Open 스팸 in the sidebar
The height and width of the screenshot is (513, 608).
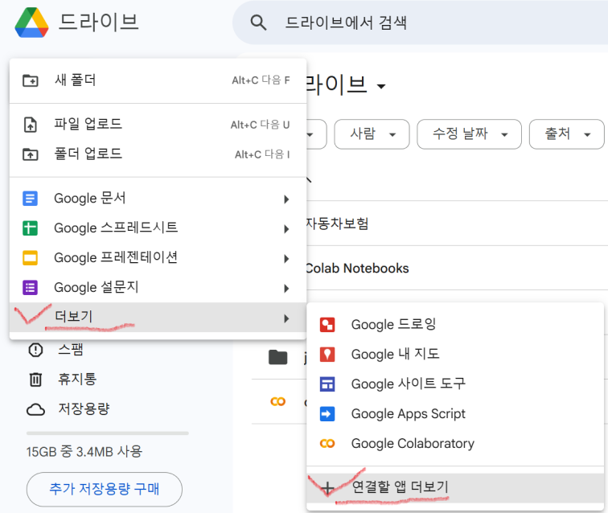click(x=71, y=350)
